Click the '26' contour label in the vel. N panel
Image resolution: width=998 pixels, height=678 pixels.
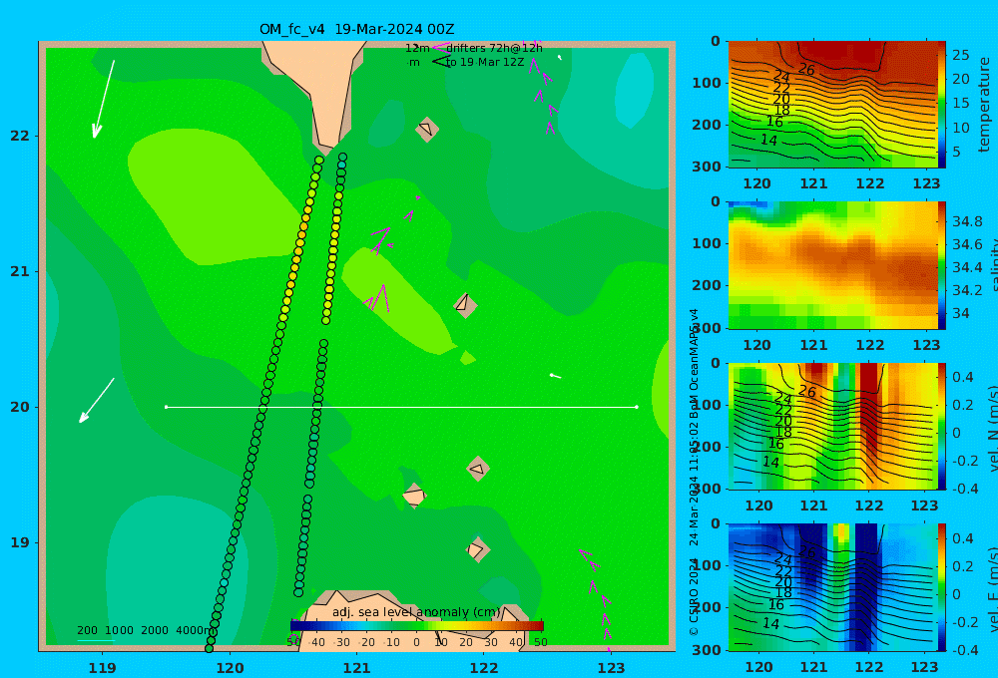coord(807,392)
